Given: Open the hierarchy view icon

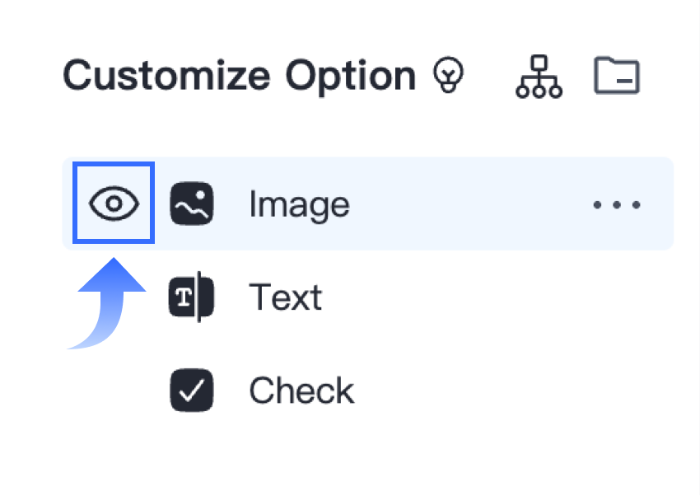Looking at the screenshot, I should coord(538,76).
